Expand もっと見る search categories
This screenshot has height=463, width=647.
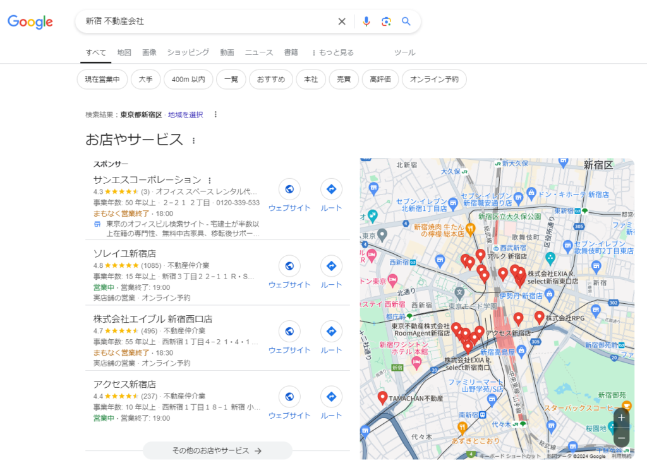click(x=333, y=52)
